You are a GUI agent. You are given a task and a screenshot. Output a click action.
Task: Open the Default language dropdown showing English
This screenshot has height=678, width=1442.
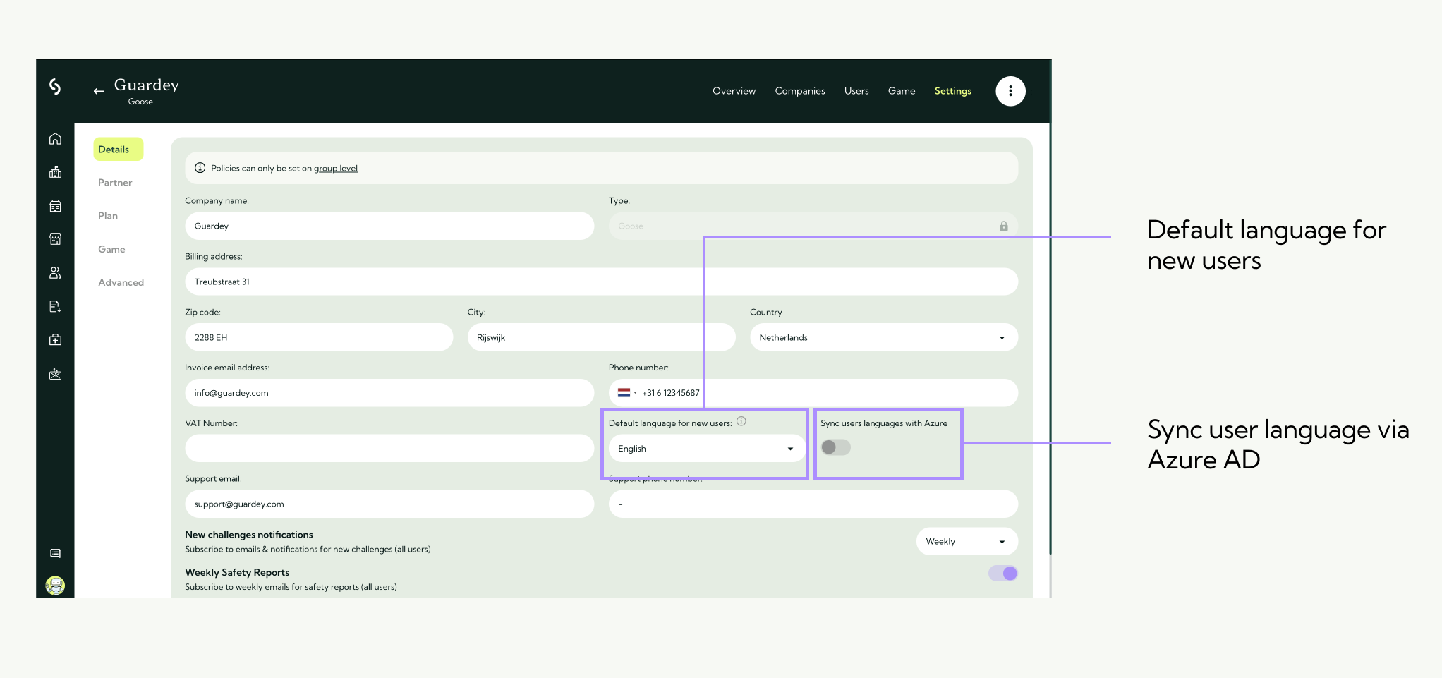click(x=705, y=449)
